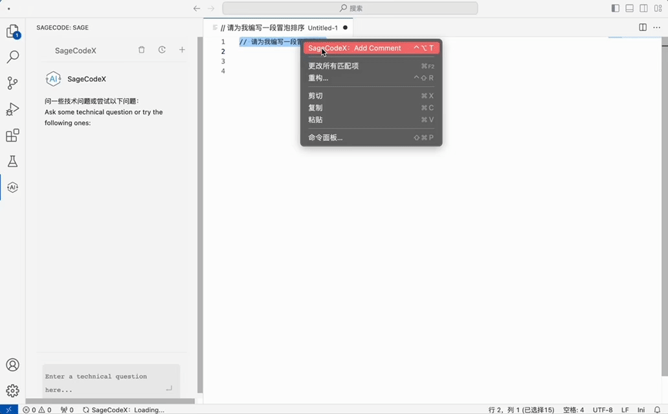Click the top search command box
This screenshot has width=668, height=414.
coord(350,8)
